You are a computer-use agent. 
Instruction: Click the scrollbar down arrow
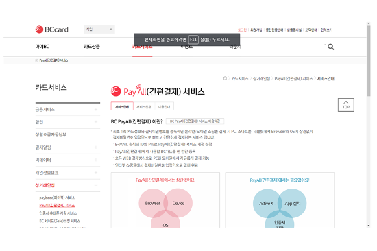(x=368, y=226)
